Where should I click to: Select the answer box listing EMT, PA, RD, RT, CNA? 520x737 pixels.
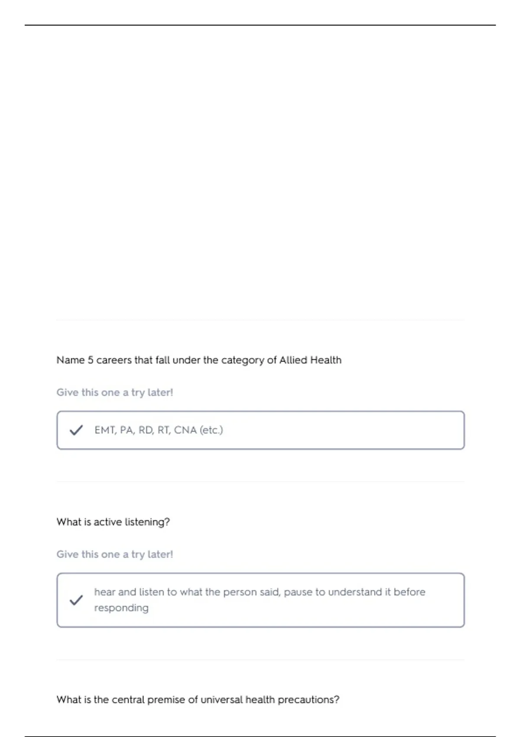(x=260, y=430)
